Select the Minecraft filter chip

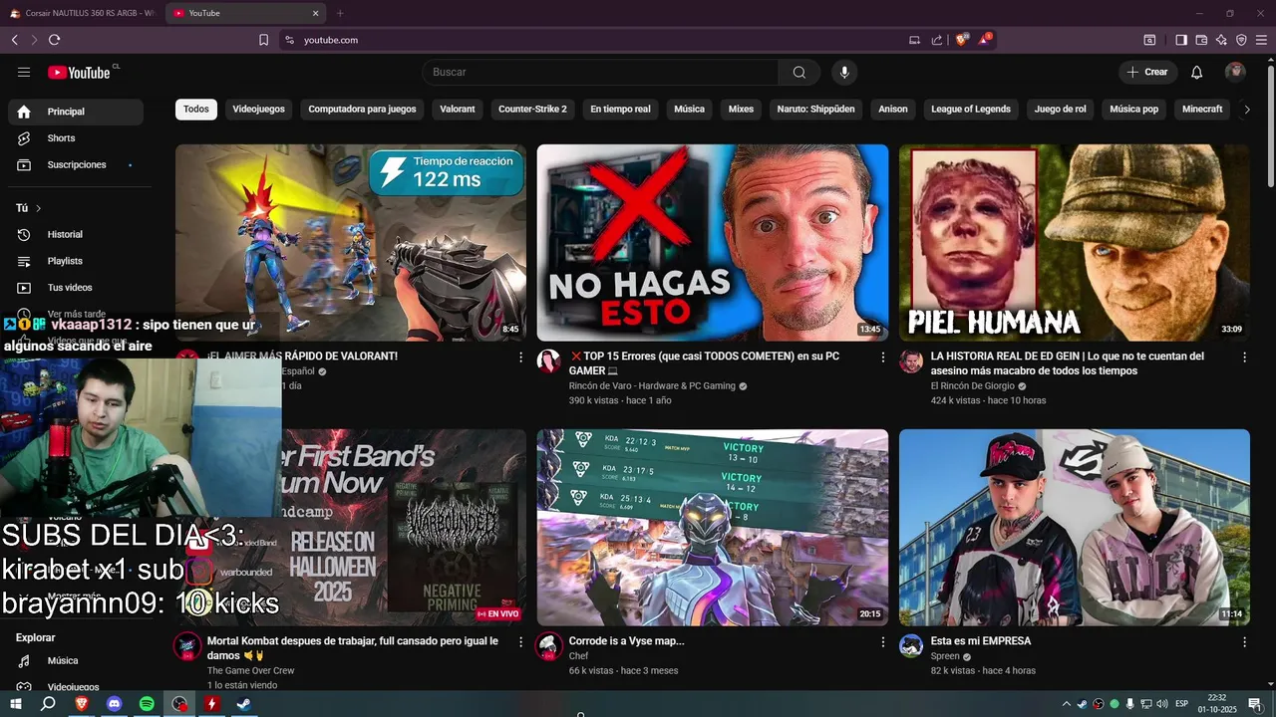[1202, 110]
